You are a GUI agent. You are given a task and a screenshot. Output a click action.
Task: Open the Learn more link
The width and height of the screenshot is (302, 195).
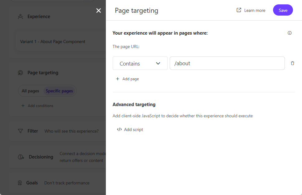254,10
